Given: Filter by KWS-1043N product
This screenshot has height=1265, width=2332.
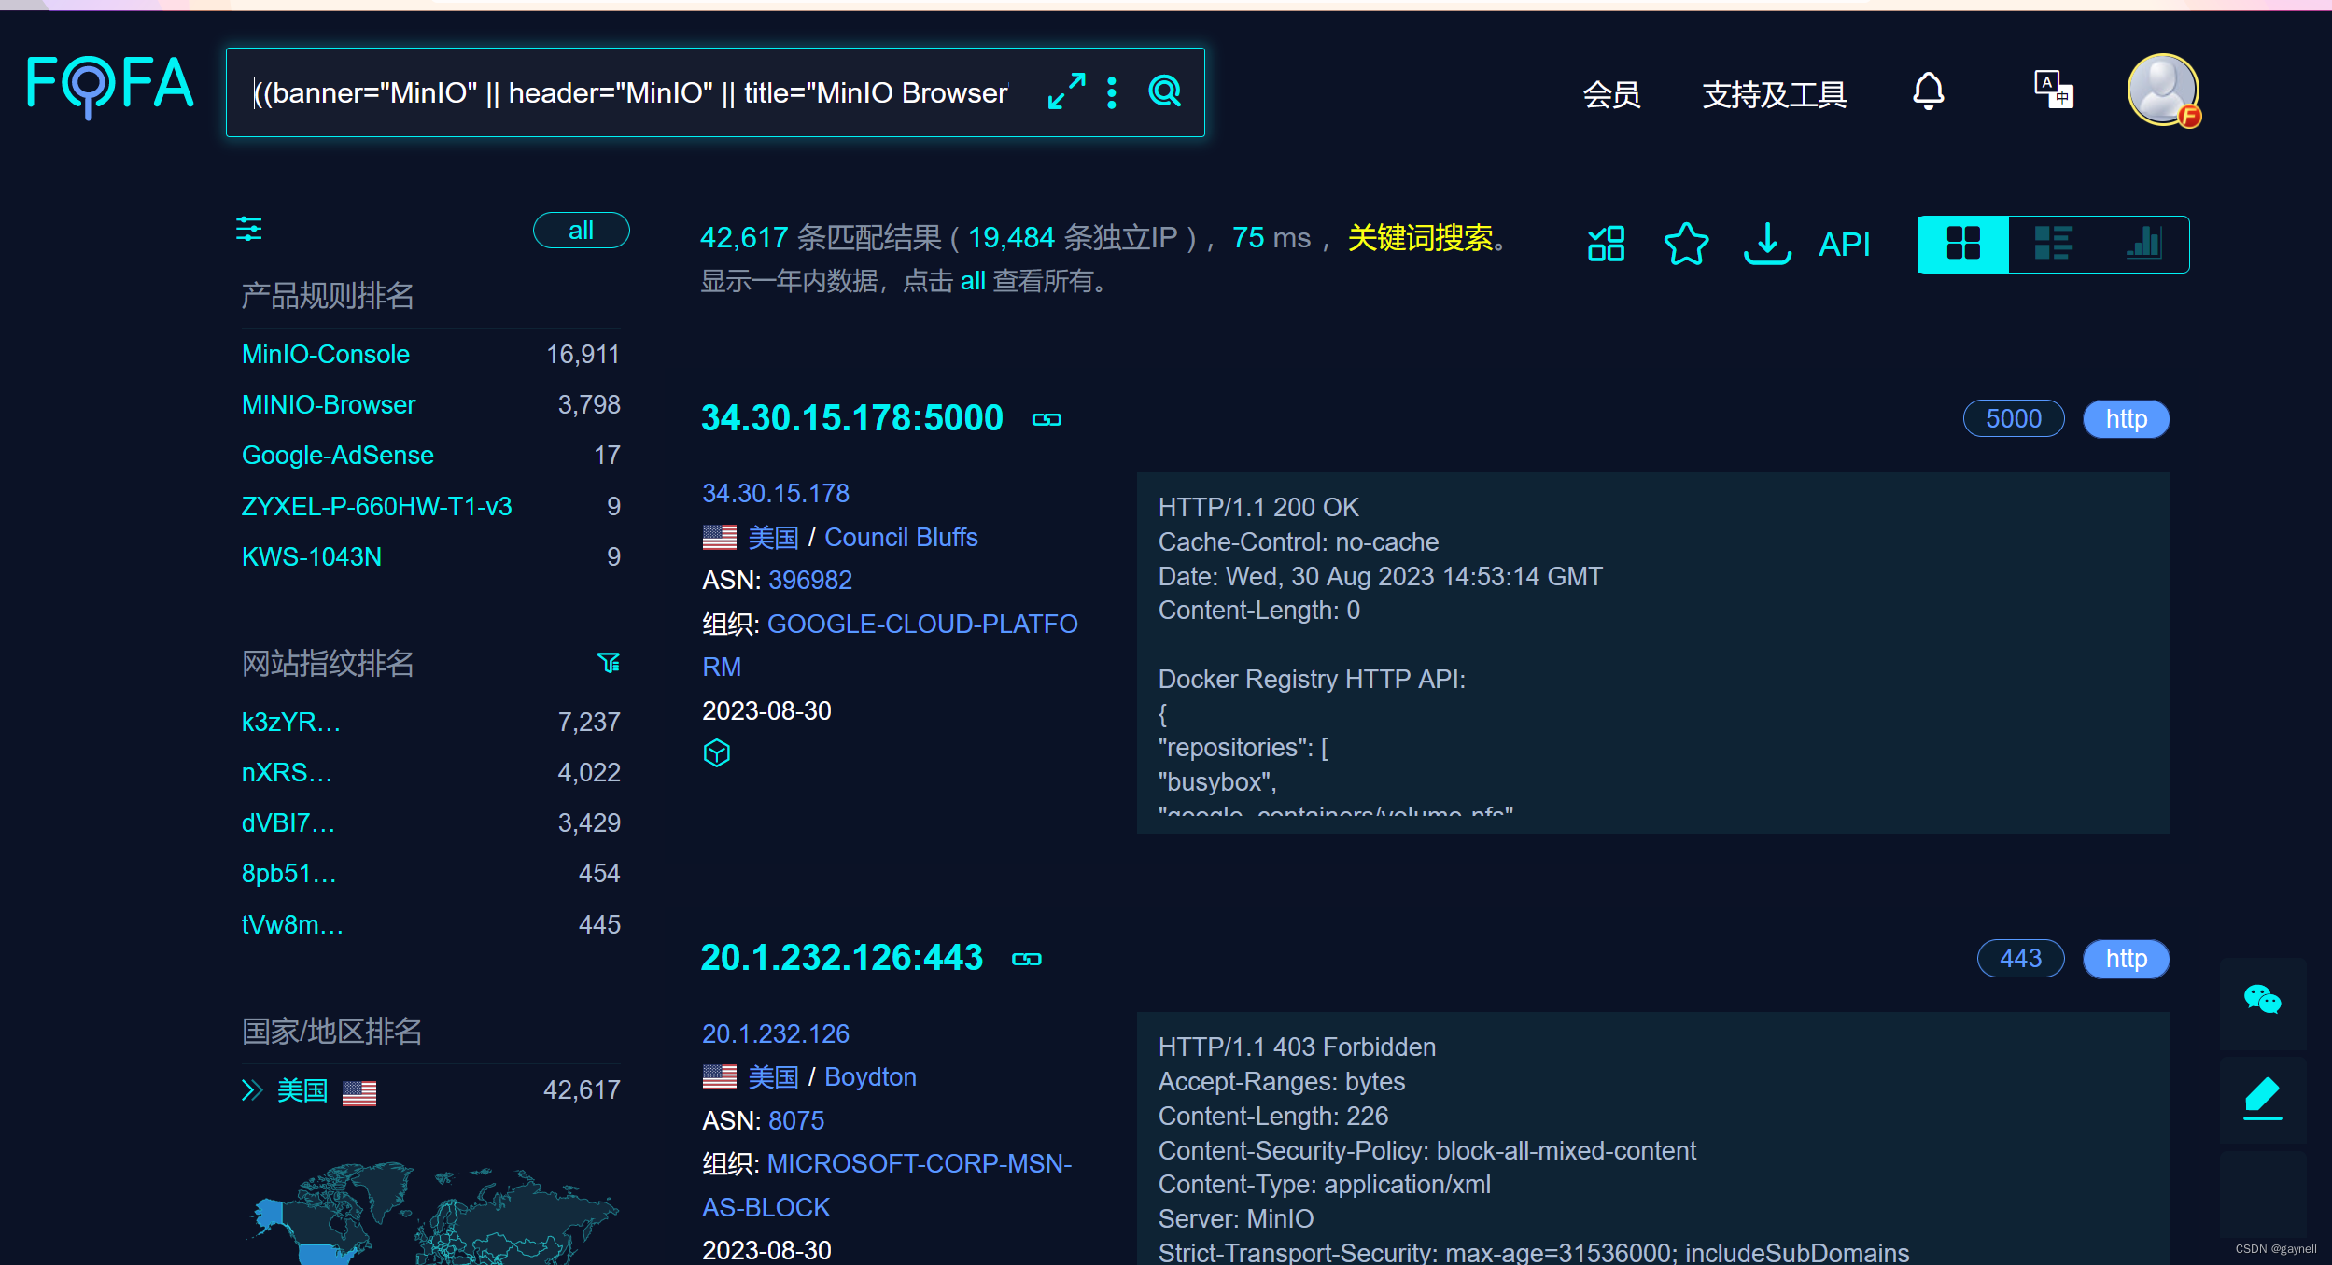Looking at the screenshot, I should tap(312, 557).
